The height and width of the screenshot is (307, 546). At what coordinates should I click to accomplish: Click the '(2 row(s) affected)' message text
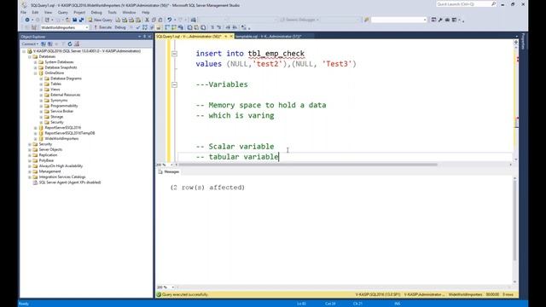(x=207, y=188)
